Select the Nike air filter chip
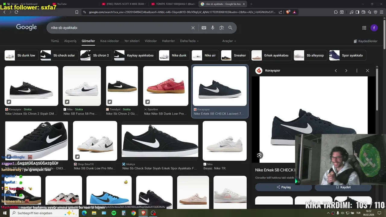Screen dimensions: 386x217 tap(205, 55)
